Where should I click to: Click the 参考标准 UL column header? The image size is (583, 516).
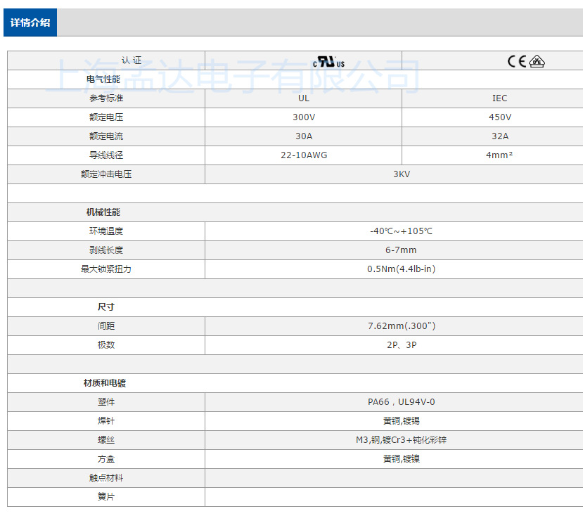coord(302,98)
